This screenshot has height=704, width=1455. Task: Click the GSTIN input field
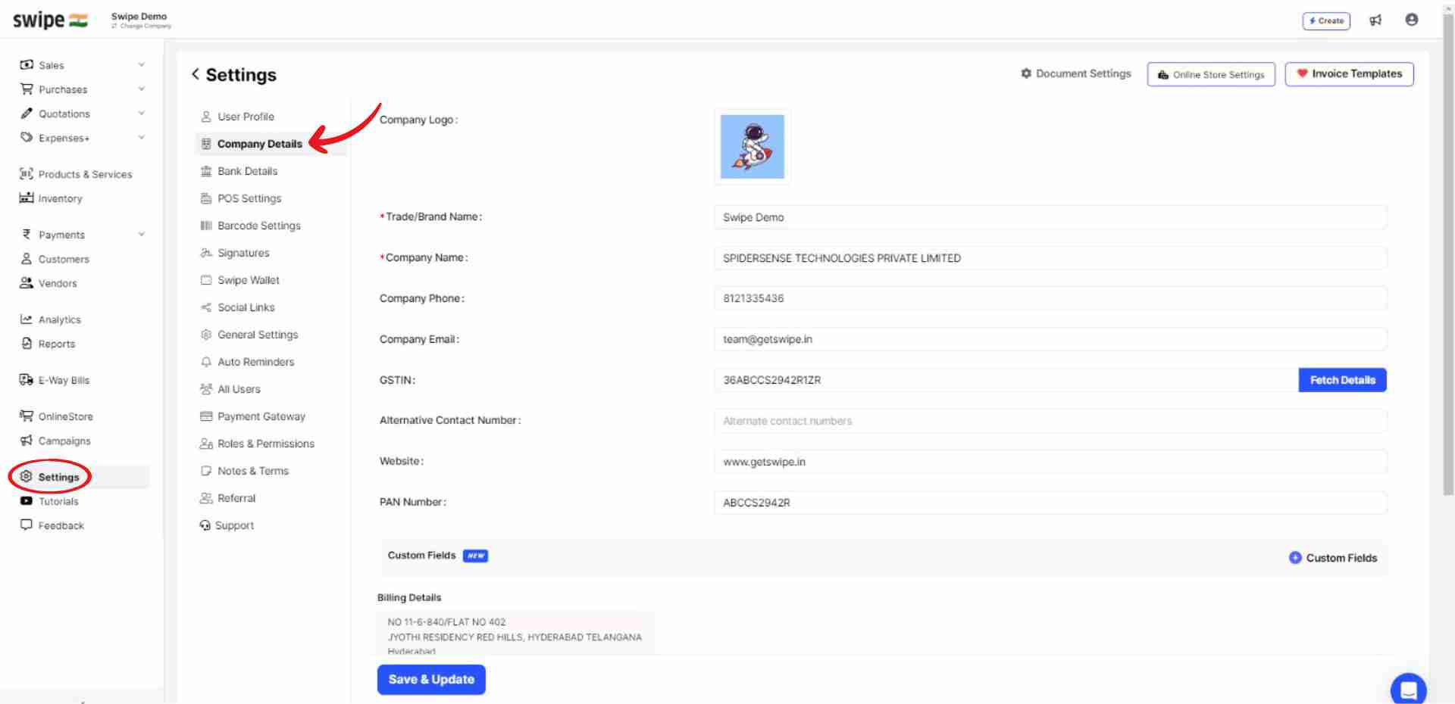coord(1006,380)
